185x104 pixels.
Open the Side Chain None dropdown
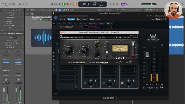click(160, 16)
